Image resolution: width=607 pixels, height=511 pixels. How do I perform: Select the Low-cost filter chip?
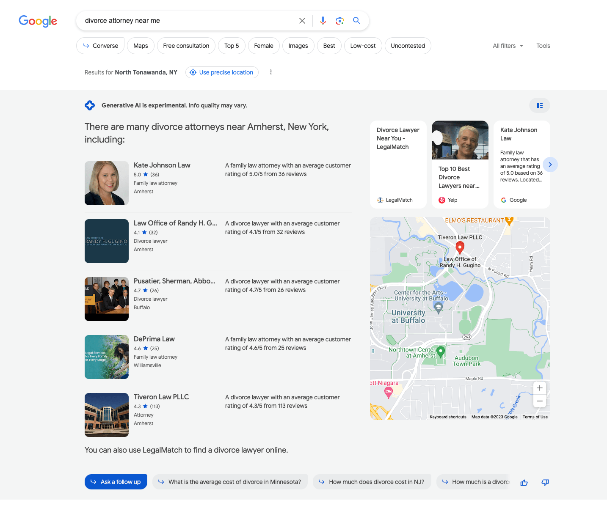[x=363, y=46]
